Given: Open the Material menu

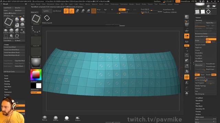Looking at the screenshot, I should [95, 4].
